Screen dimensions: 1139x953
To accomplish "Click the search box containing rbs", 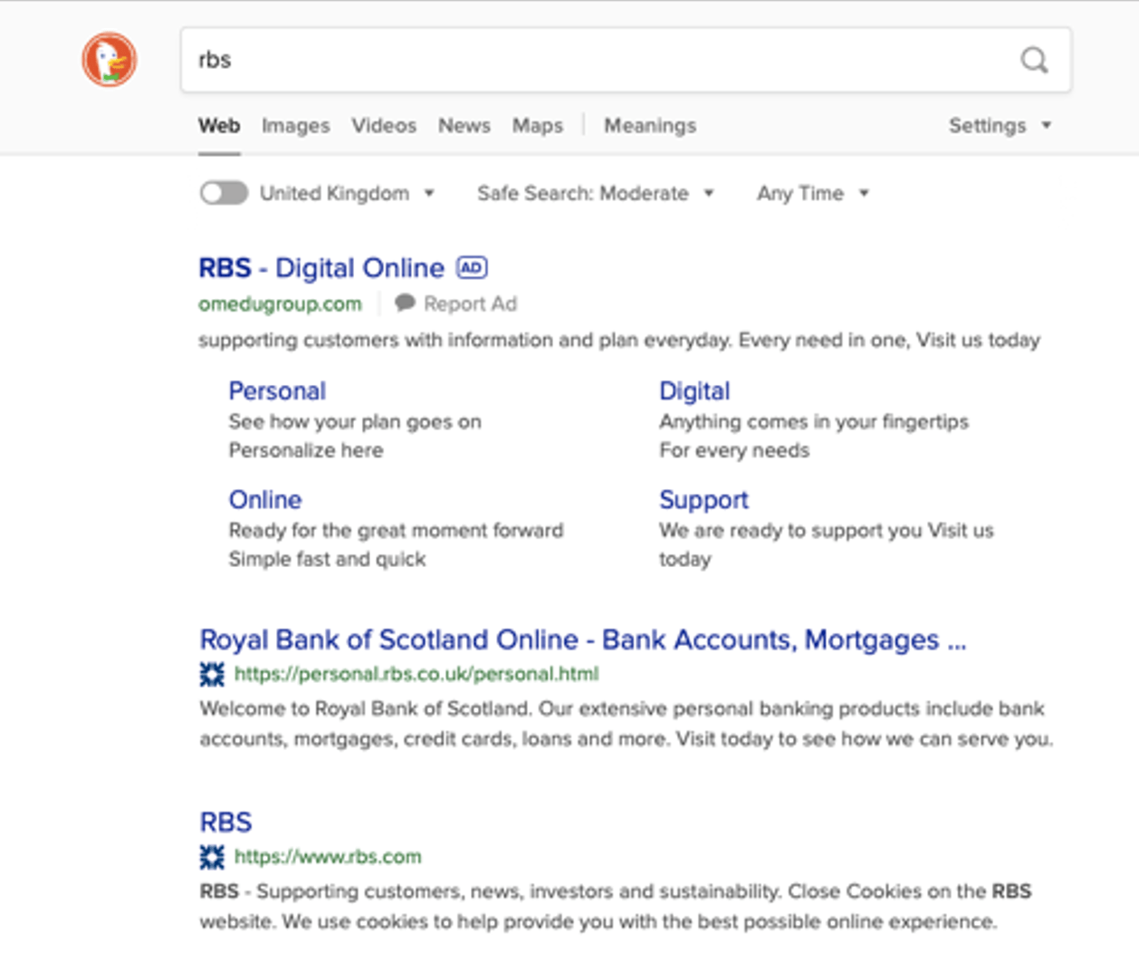I will 626,60.
